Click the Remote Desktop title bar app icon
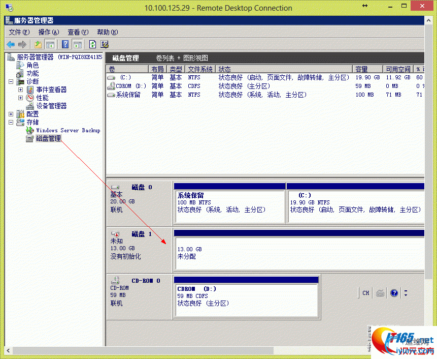 (10, 8)
